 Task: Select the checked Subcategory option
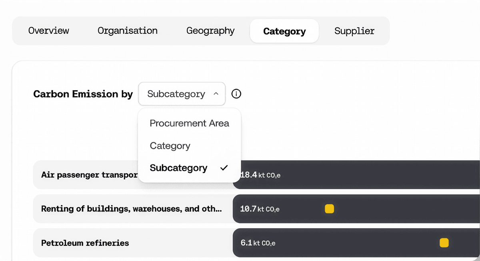click(x=190, y=168)
